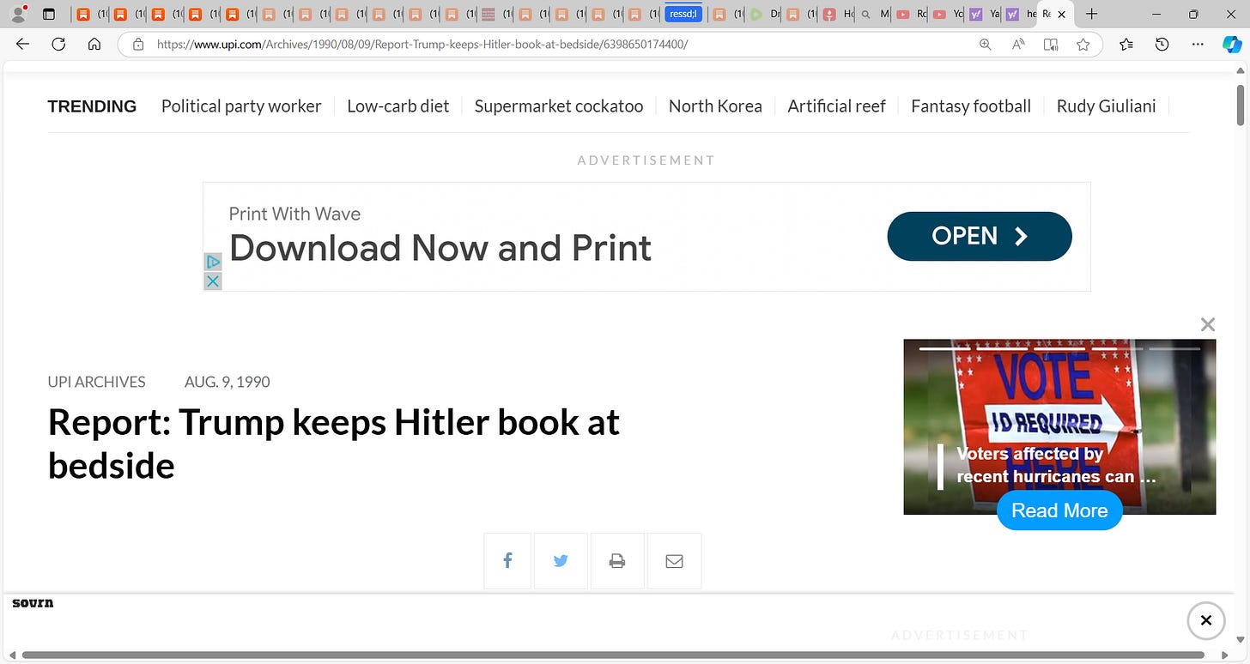The height and width of the screenshot is (664, 1250).
Task: Switch to the YouTube 'Yo' tab
Action: (x=946, y=15)
